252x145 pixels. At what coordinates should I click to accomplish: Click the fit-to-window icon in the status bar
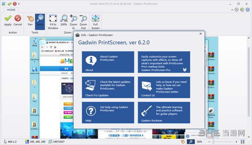tap(243, 142)
